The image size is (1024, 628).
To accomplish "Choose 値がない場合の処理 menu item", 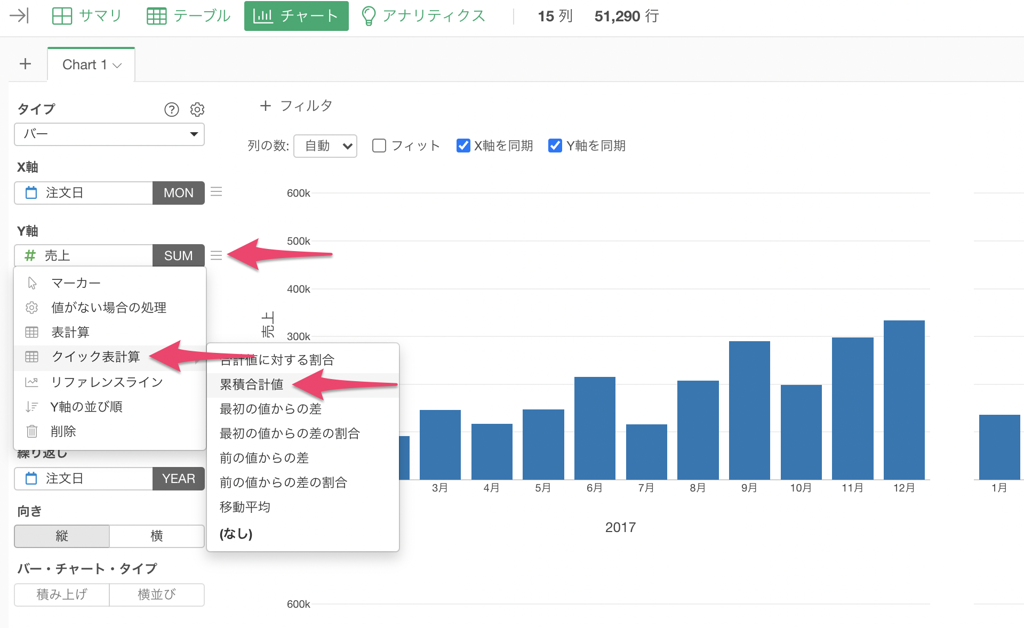I will click(109, 308).
